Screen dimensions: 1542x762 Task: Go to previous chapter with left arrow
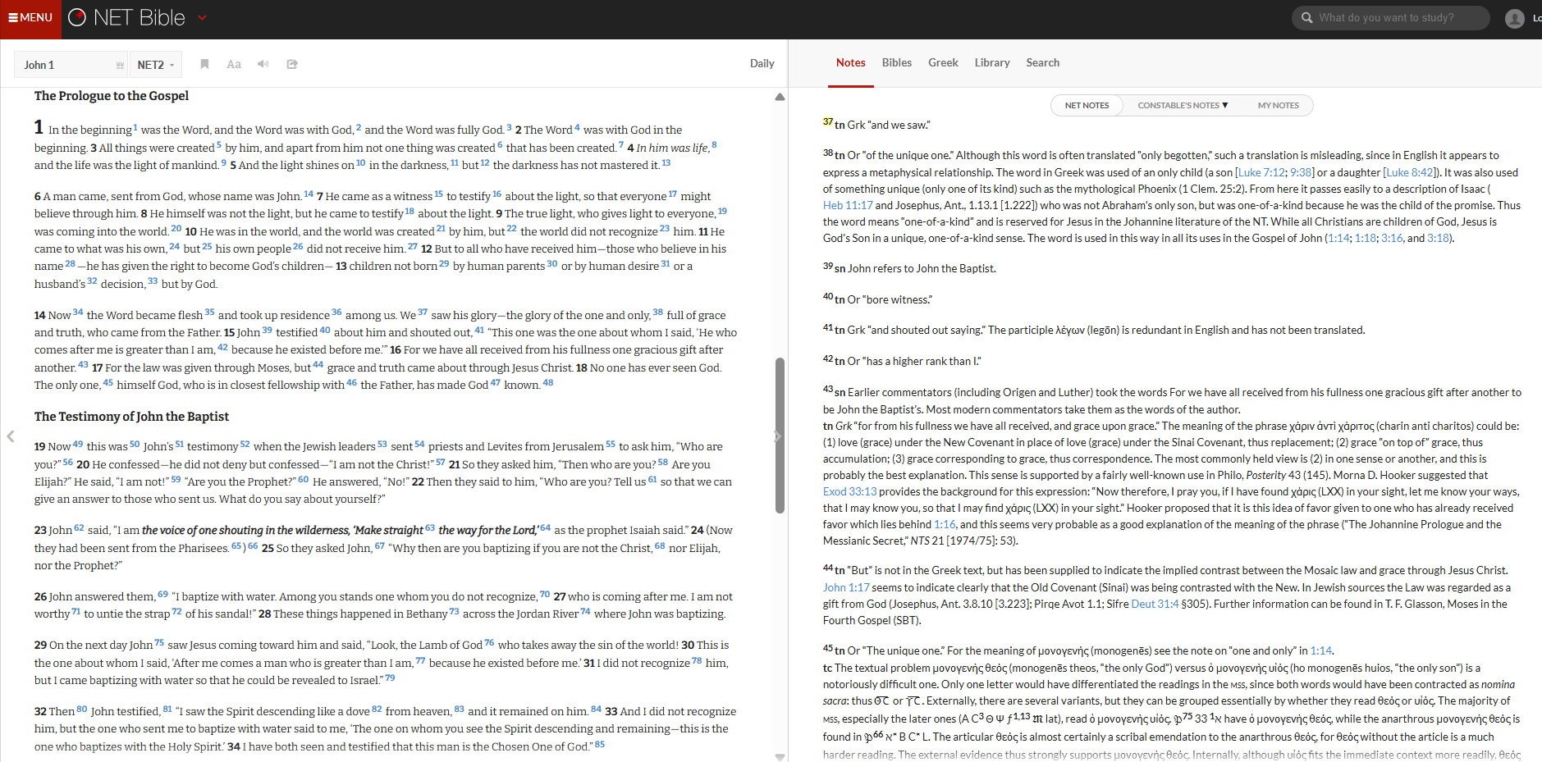coord(10,436)
